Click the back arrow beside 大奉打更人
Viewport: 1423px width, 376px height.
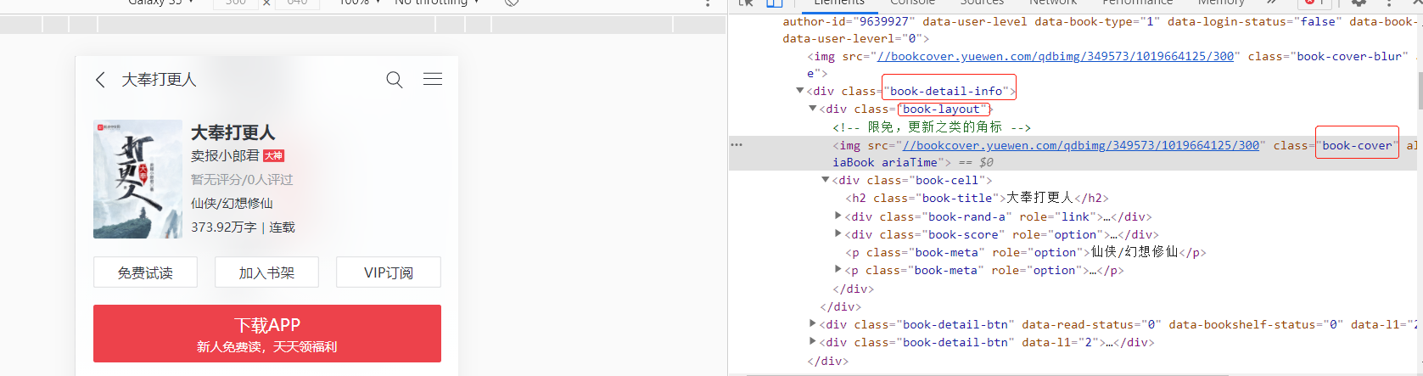tap(100, 80)
